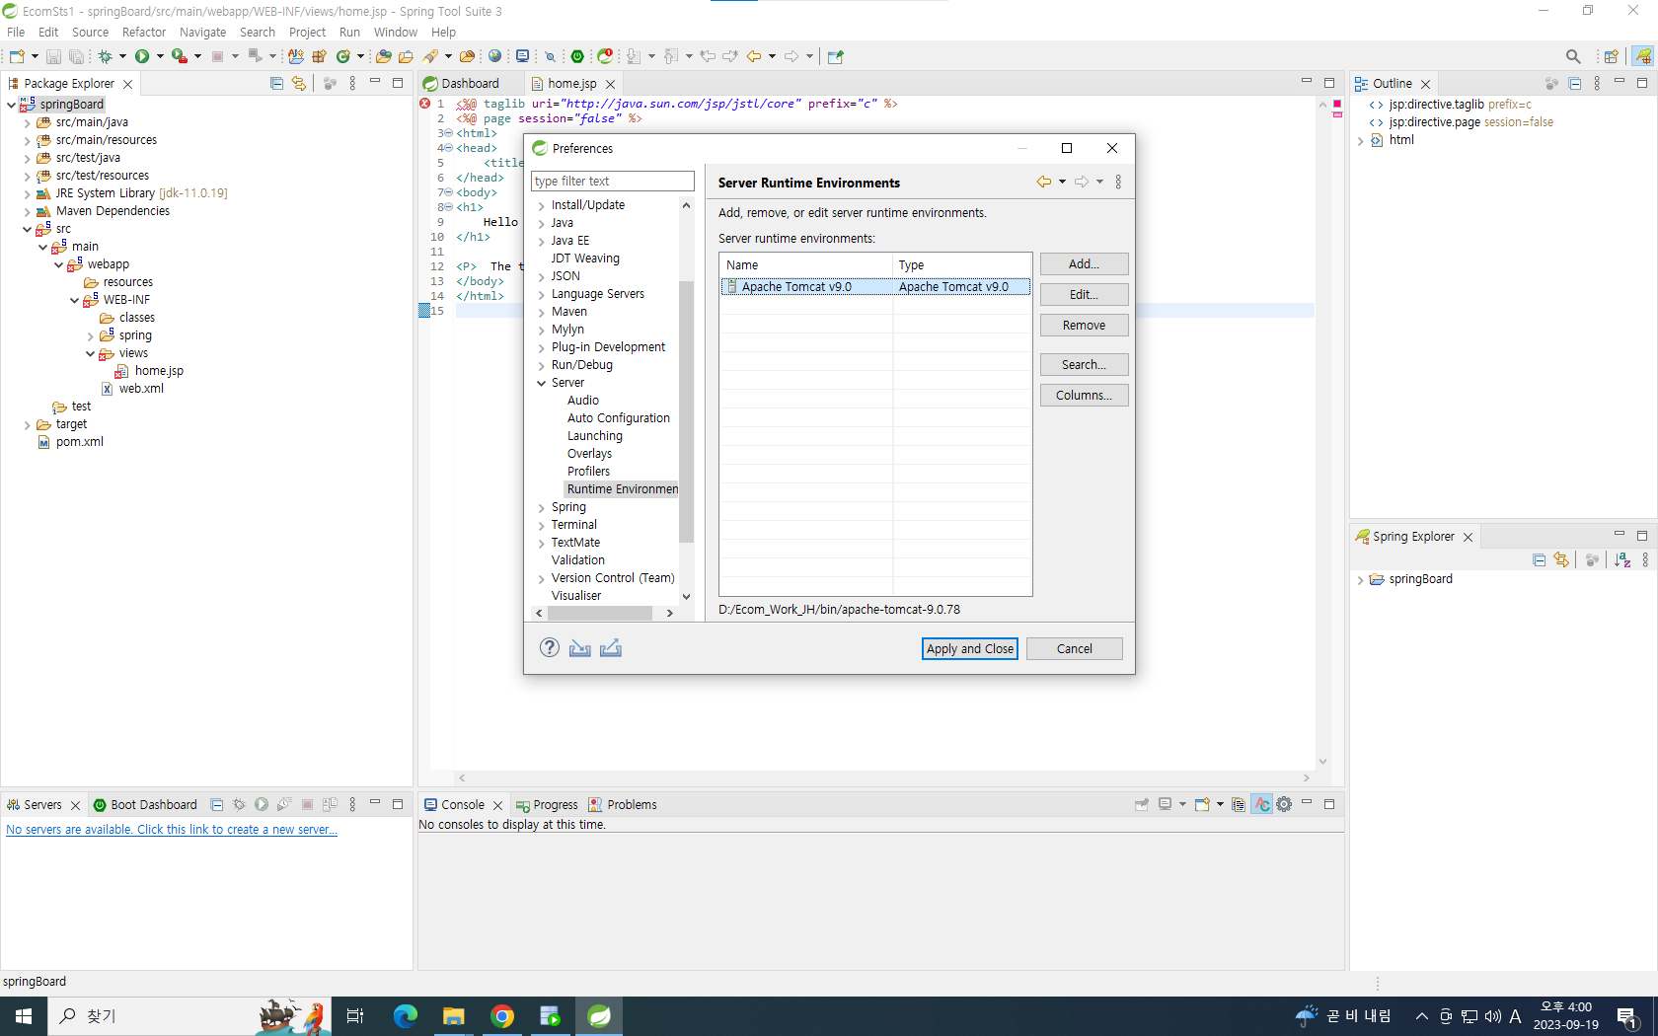
Task: Toggle Link with Editor in Spring Explorer
Action: [1561, 560]
